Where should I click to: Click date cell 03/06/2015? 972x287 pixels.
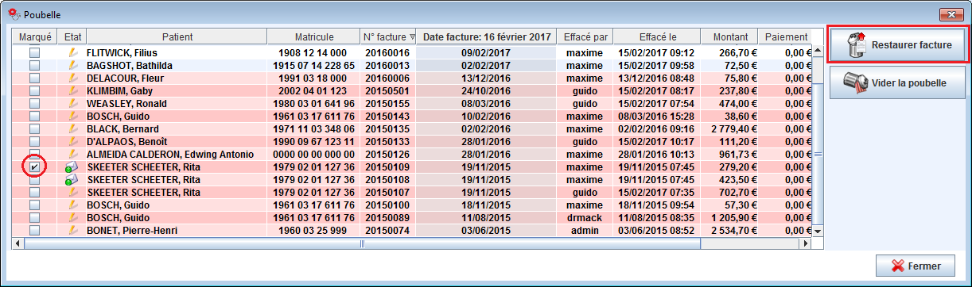coord(487,230)
